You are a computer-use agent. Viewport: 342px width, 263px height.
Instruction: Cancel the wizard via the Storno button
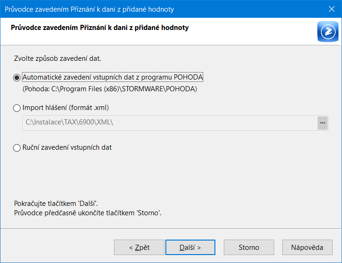[249, 247]
